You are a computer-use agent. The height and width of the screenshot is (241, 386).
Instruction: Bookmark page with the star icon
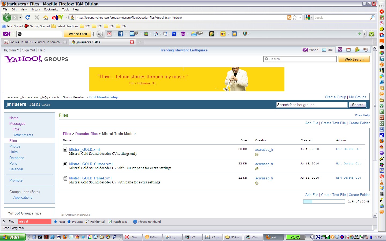[x=295, y=17]
